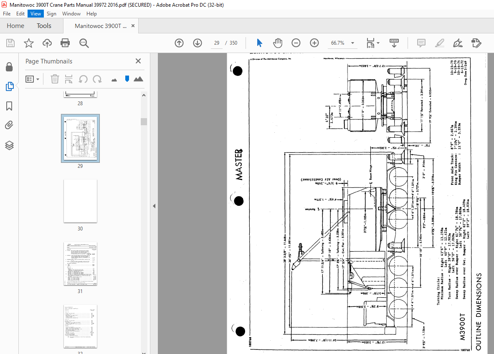
Task: Open the send and stamp tool icon
Action: [x=476, y=43]
